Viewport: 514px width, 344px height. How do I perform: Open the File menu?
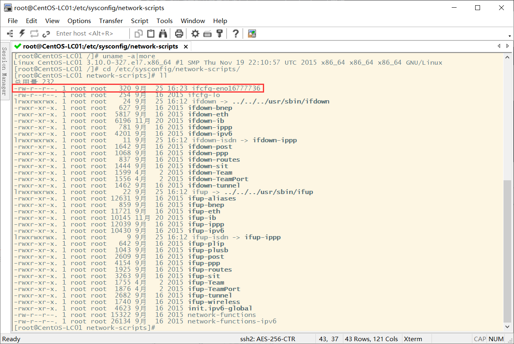(13, 21)
